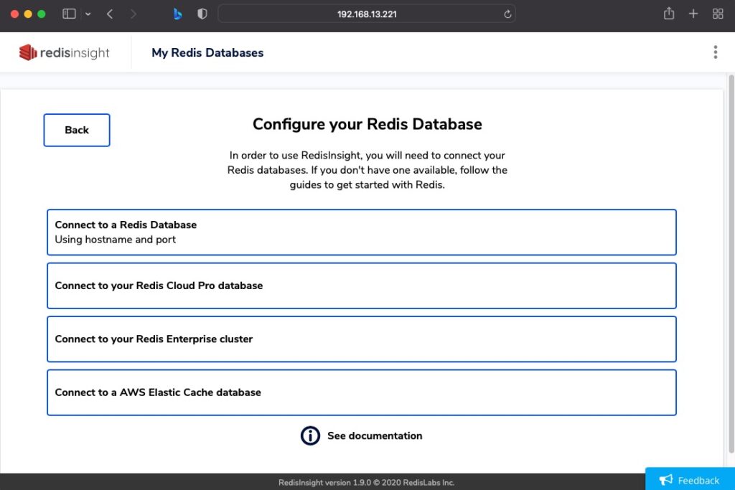Image resolution: width=735 pixels, height=490 pixels.
Task: Click the Back button
Action: click(x=77, y=131)
